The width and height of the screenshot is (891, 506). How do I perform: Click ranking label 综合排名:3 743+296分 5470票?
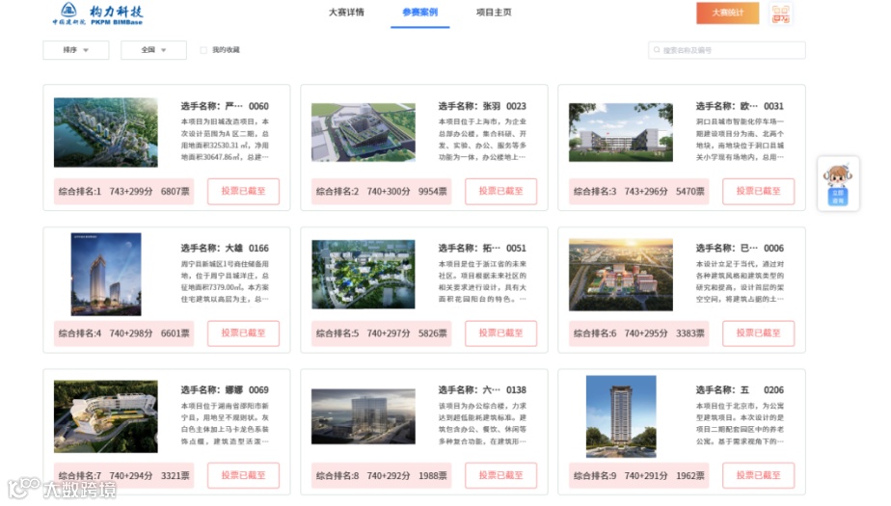tap(638, 192)
